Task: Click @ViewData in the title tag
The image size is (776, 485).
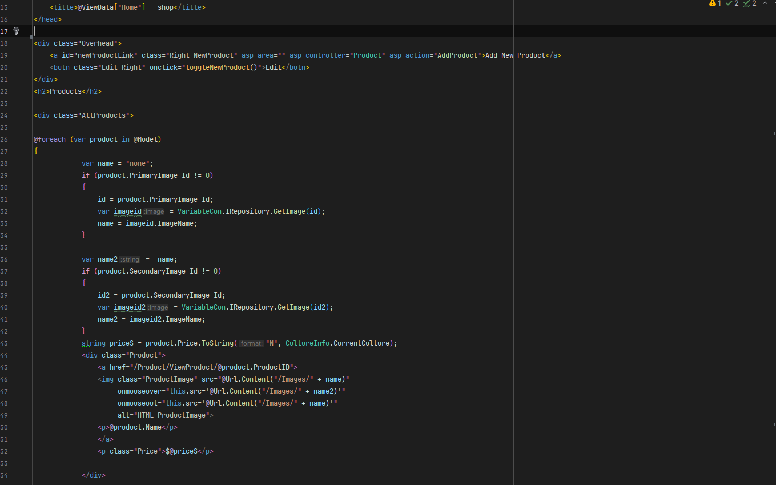Action: pyautogui.click(x=95, y=7)
